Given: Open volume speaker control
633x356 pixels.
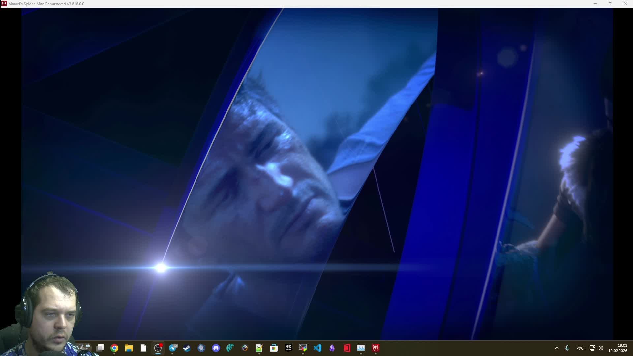Looking at the screenshot, I should (600, 348).
